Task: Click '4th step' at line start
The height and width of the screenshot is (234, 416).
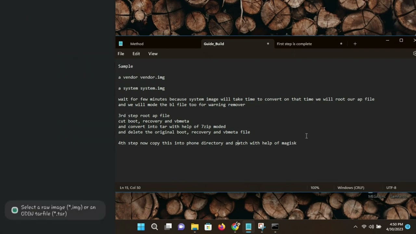Action: click(128, 143)
